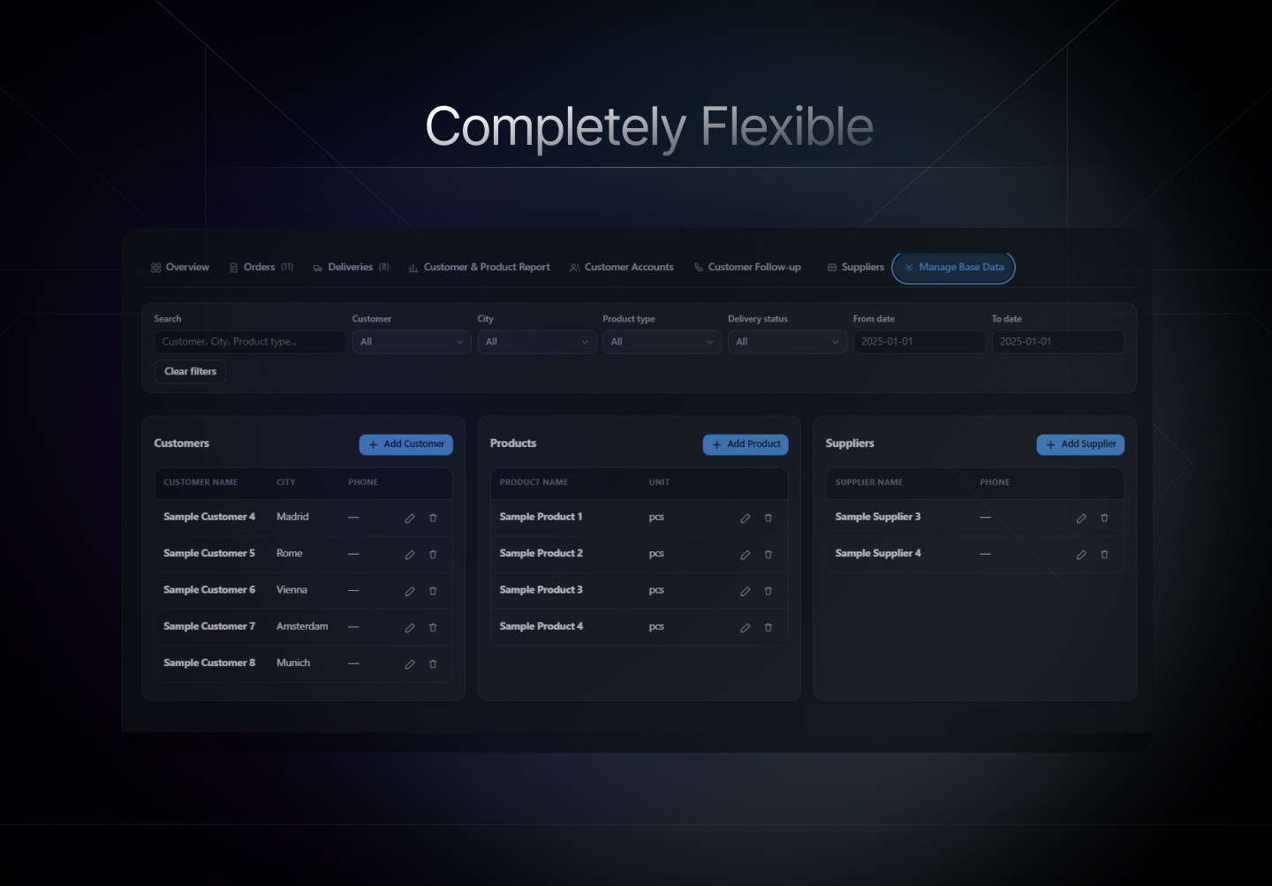
Task: Select the Customer Accounts tab
Action: coord(622,267)
